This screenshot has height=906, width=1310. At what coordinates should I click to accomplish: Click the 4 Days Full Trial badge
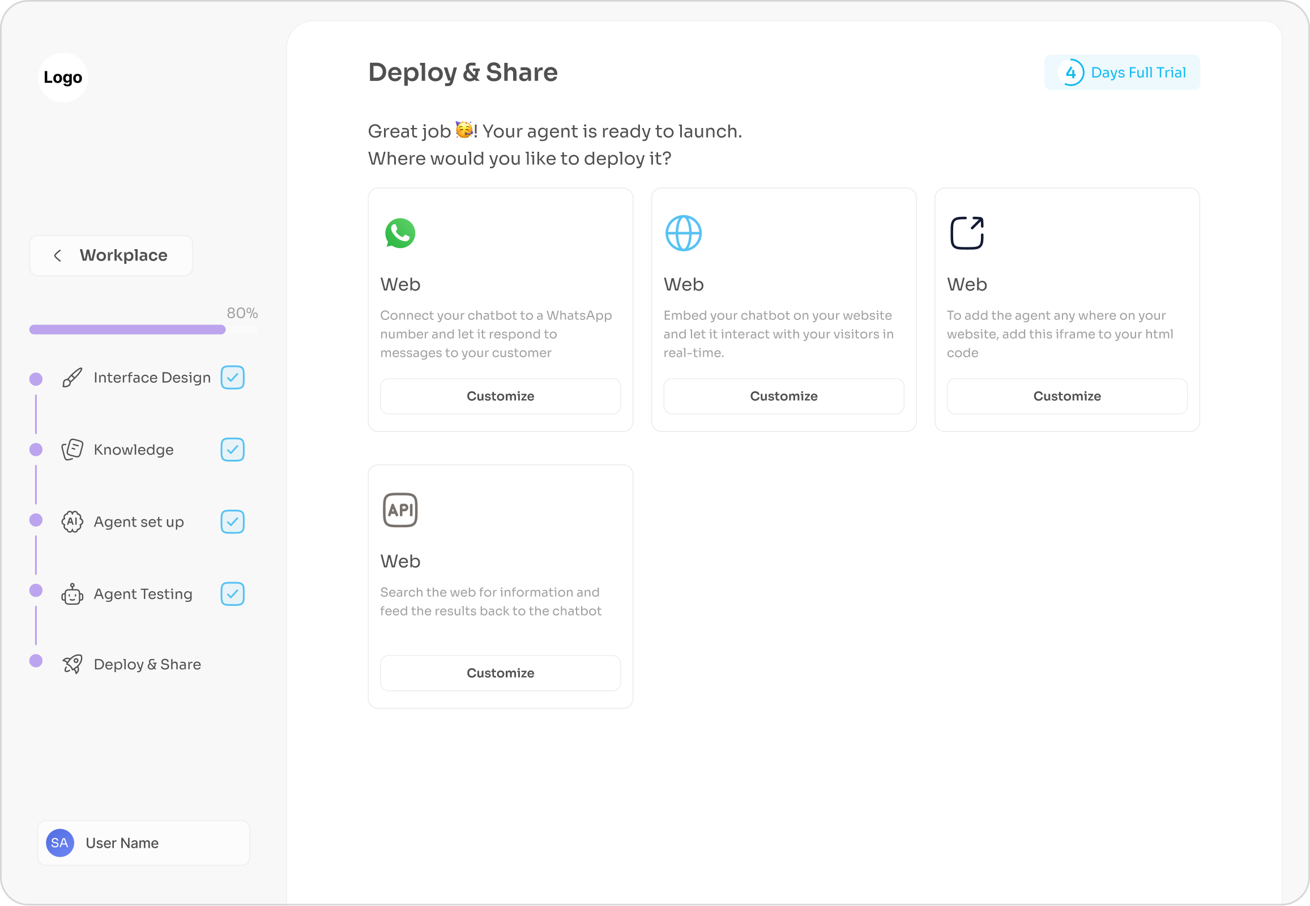(x=1121, y=72)
